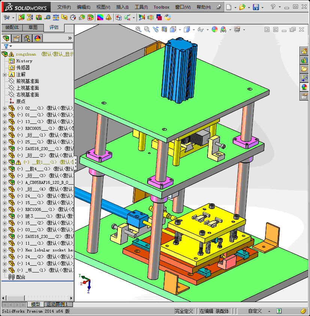Expand hidden manager tabs with chevron arrows
This screenshot has height=316, width=310.
pyautogui.click(x=70, y=38)
